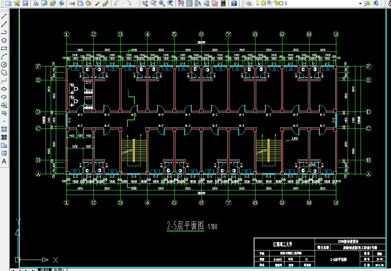Select the Ellipse Arc tool

[x=4, y=97]
